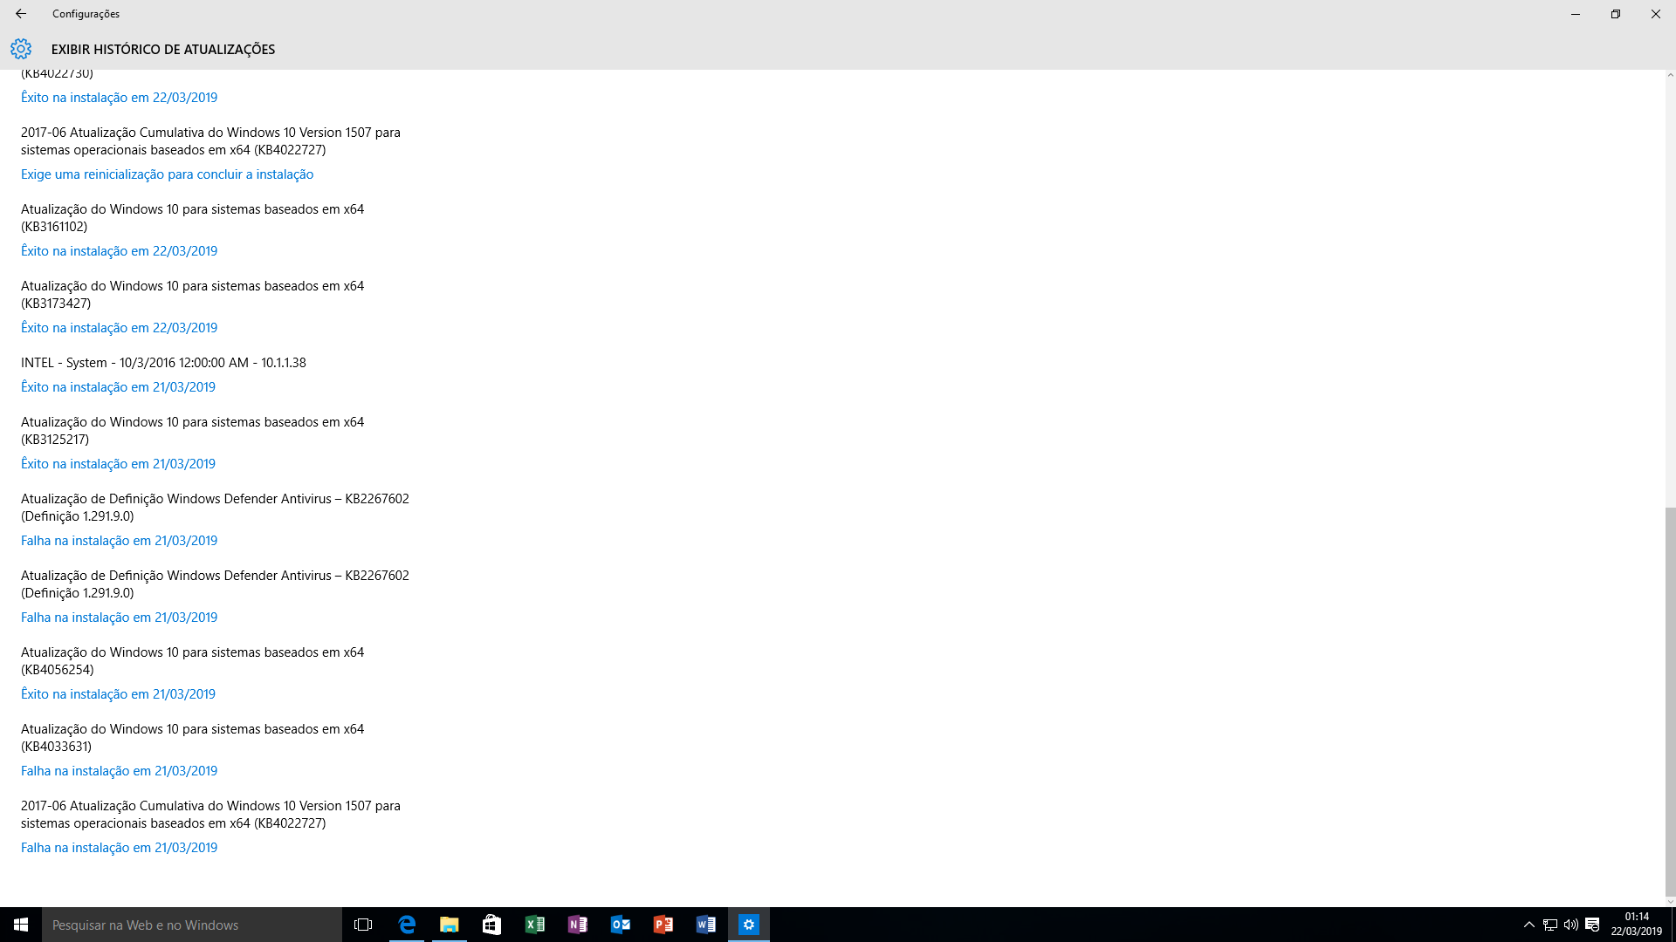
Task: Show hidden system tray icons
Action: point(1528,925)
